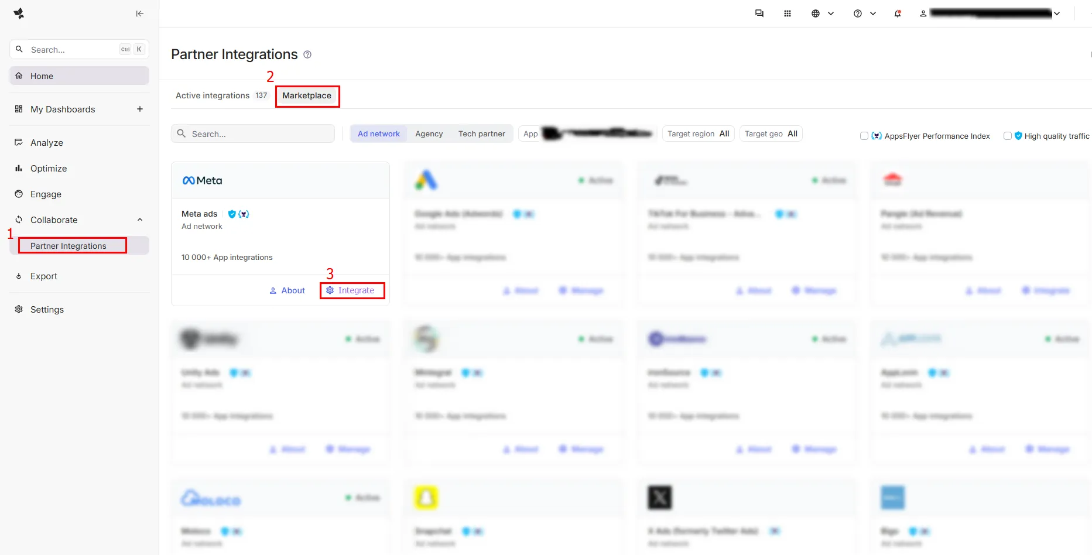
Task: Click the Collaborate icon in sidebar
Action: [19, 220]
